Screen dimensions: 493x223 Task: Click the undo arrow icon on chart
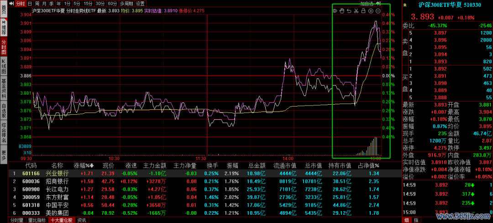pyautogui.click(x=349, y=11)
